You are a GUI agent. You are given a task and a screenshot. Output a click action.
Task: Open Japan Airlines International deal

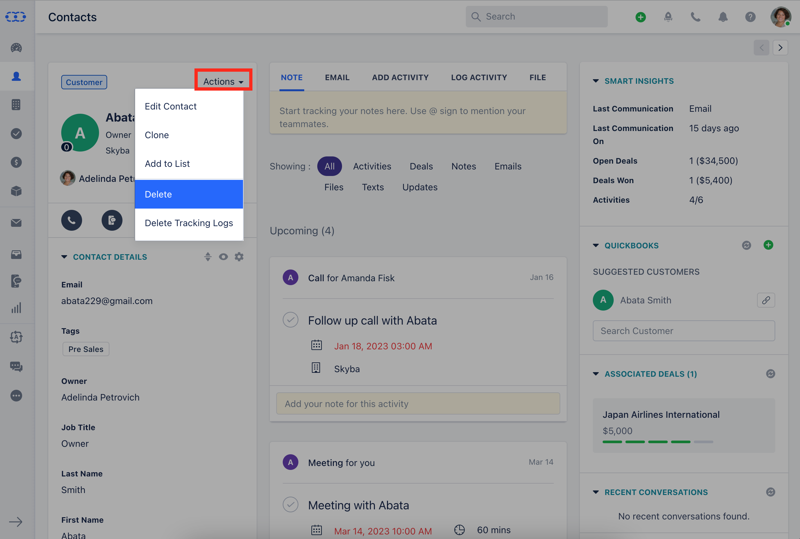(661, 415)
